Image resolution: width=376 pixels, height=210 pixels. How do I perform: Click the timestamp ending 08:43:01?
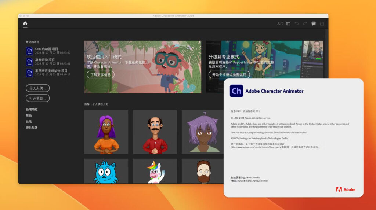53,64
